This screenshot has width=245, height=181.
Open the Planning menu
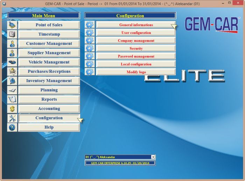click(x=49, y=90)
